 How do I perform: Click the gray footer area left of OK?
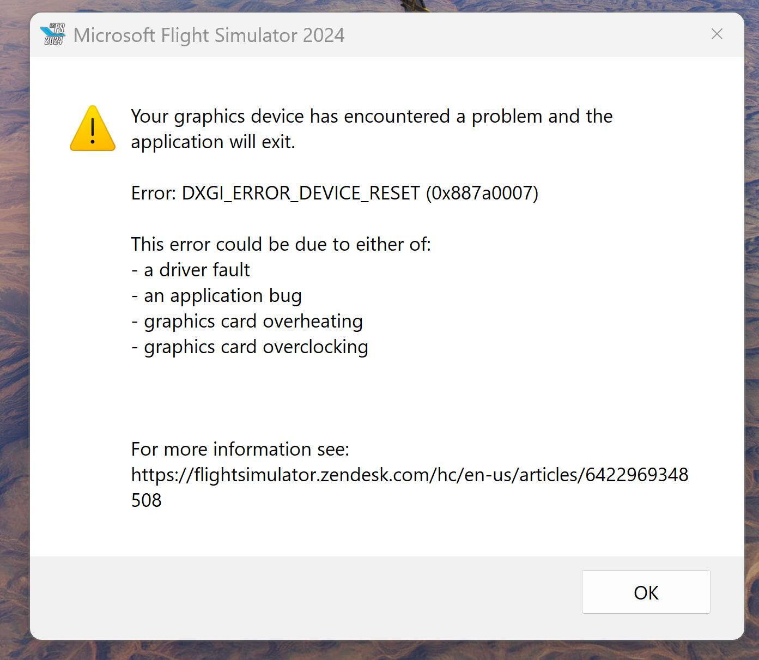300,597
